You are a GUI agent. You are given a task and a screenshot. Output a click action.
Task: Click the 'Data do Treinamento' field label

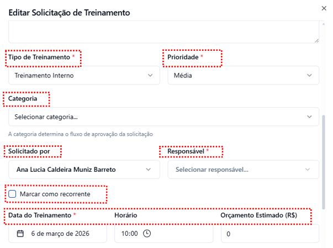coord(39,215)
